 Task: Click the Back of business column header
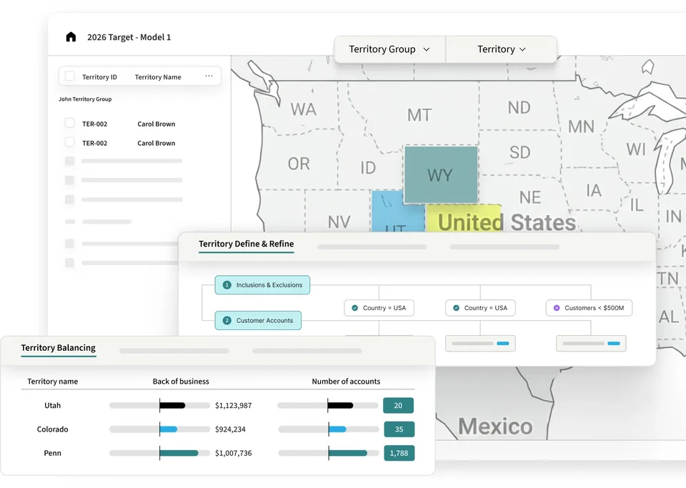[x=181, y=382]
